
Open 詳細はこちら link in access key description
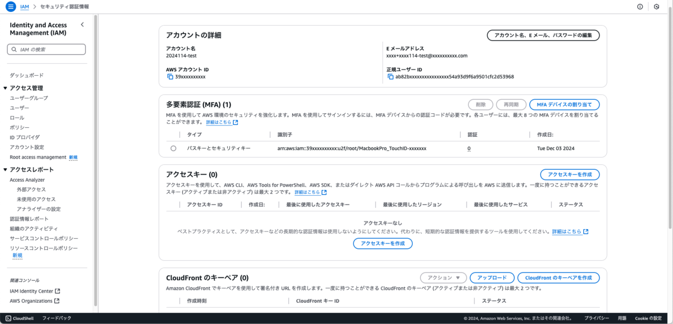pyautogui.click(x=307, y=192)
